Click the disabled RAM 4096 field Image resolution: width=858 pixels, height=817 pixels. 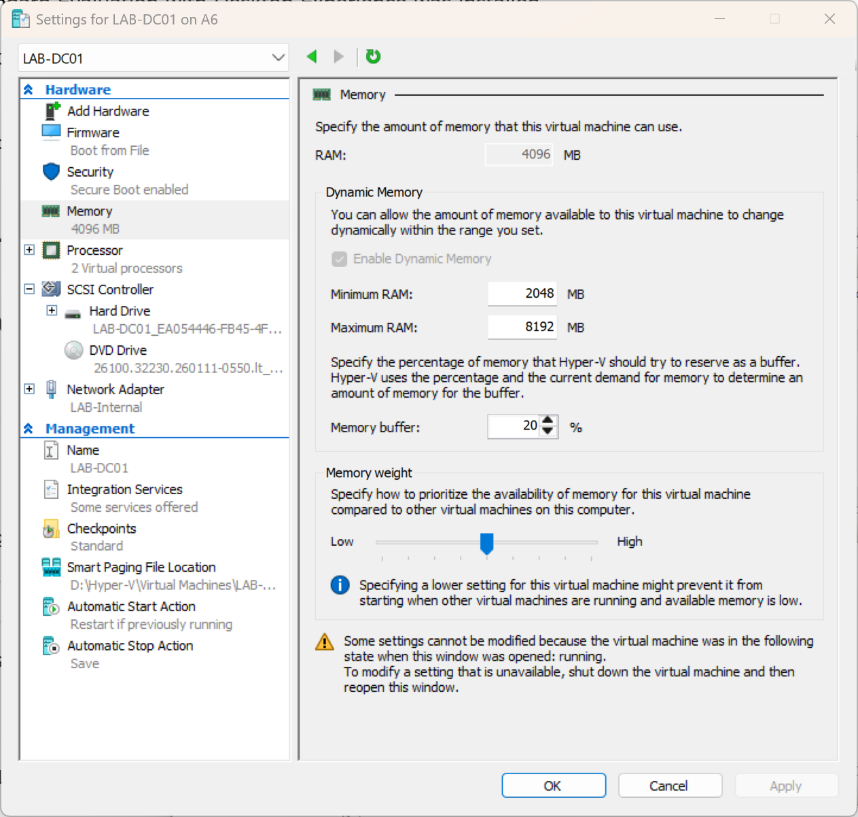coord(519,154)
